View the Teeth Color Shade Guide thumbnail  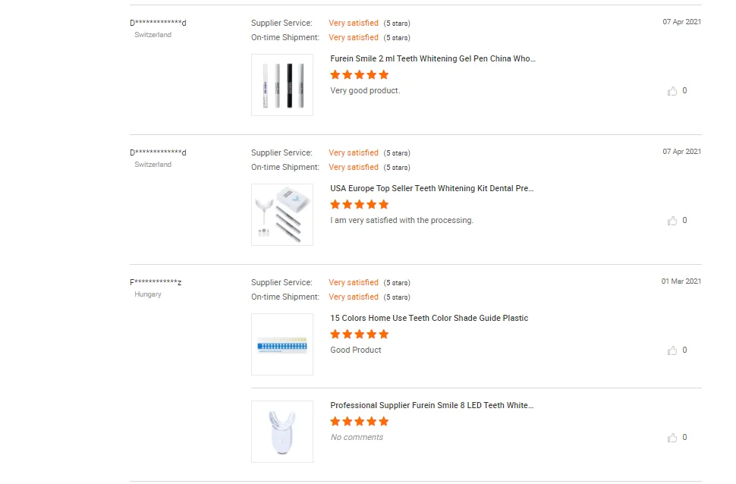point(282,344)
